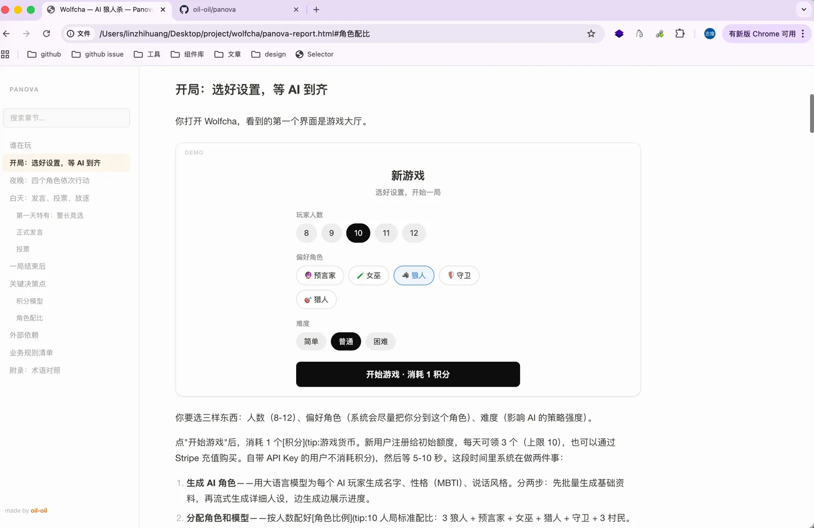Open the 投票 subsection
This screenshot has width=814, height=528.
23,249
